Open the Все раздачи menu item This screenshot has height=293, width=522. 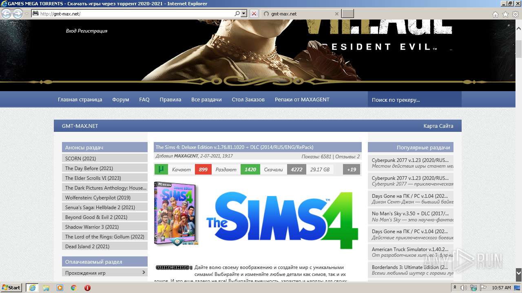tap(206, 99)
